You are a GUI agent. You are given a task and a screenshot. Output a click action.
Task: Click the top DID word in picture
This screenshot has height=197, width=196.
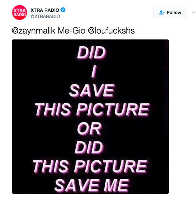[92, 53]
